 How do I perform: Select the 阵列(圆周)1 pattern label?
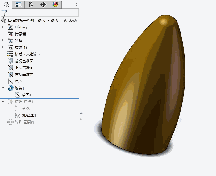[x=24, y=122]
